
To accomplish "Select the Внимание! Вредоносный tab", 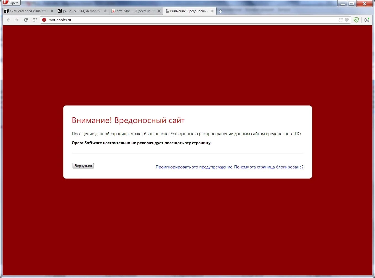I will [x=189, y=11].
